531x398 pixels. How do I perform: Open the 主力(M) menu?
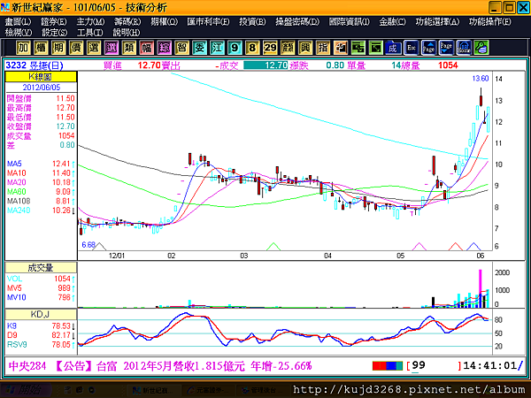tap(90, 22)
